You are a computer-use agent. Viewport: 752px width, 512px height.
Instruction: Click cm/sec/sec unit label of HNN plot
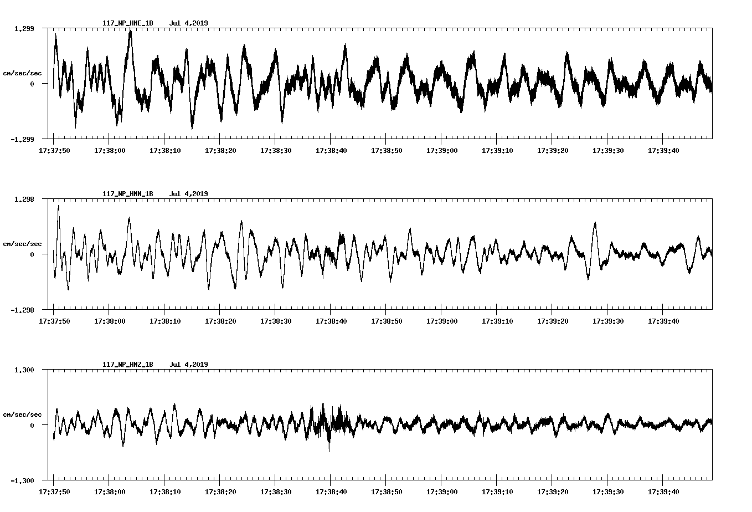(22, 244)
